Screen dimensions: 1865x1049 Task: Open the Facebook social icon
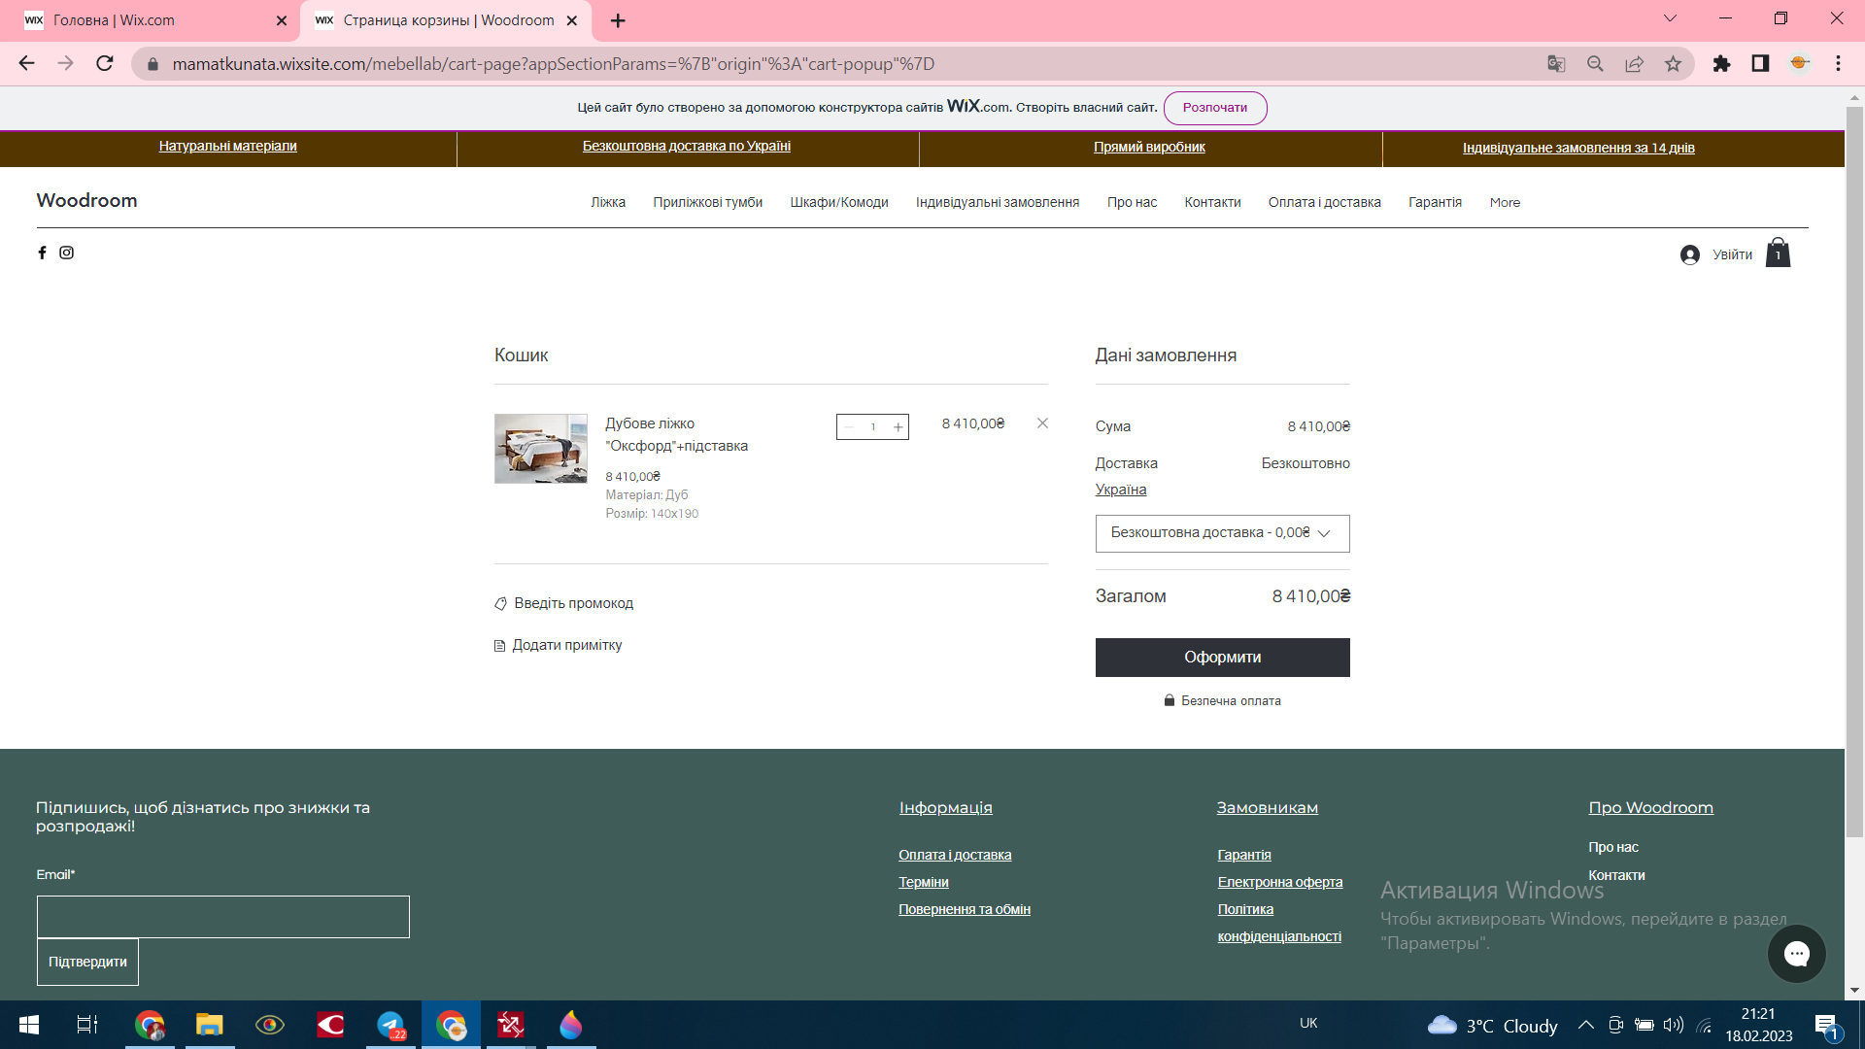pos(42,253)
